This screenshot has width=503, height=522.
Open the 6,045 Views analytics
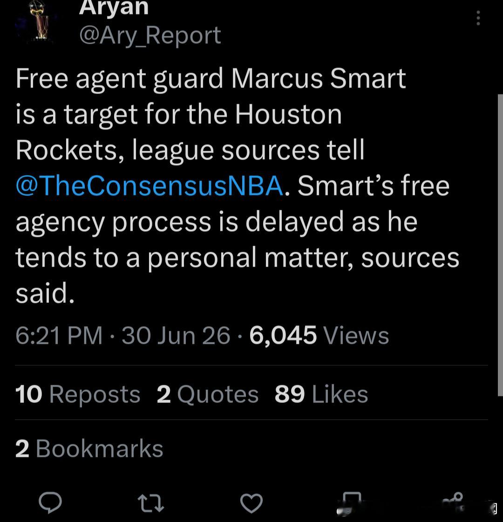pyautogui.click(x=319, y=335)
